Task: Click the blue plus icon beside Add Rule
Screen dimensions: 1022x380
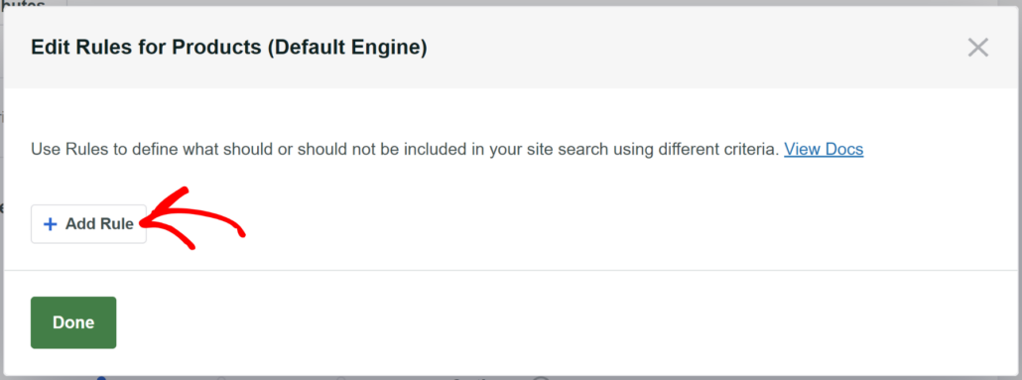Action: [x=50, y=224]
